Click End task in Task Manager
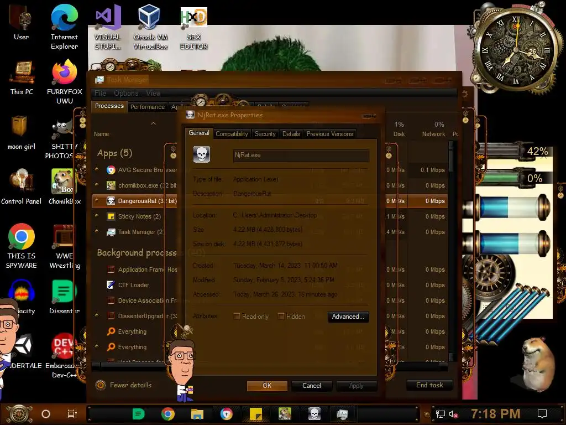 [x=429, y=385]
